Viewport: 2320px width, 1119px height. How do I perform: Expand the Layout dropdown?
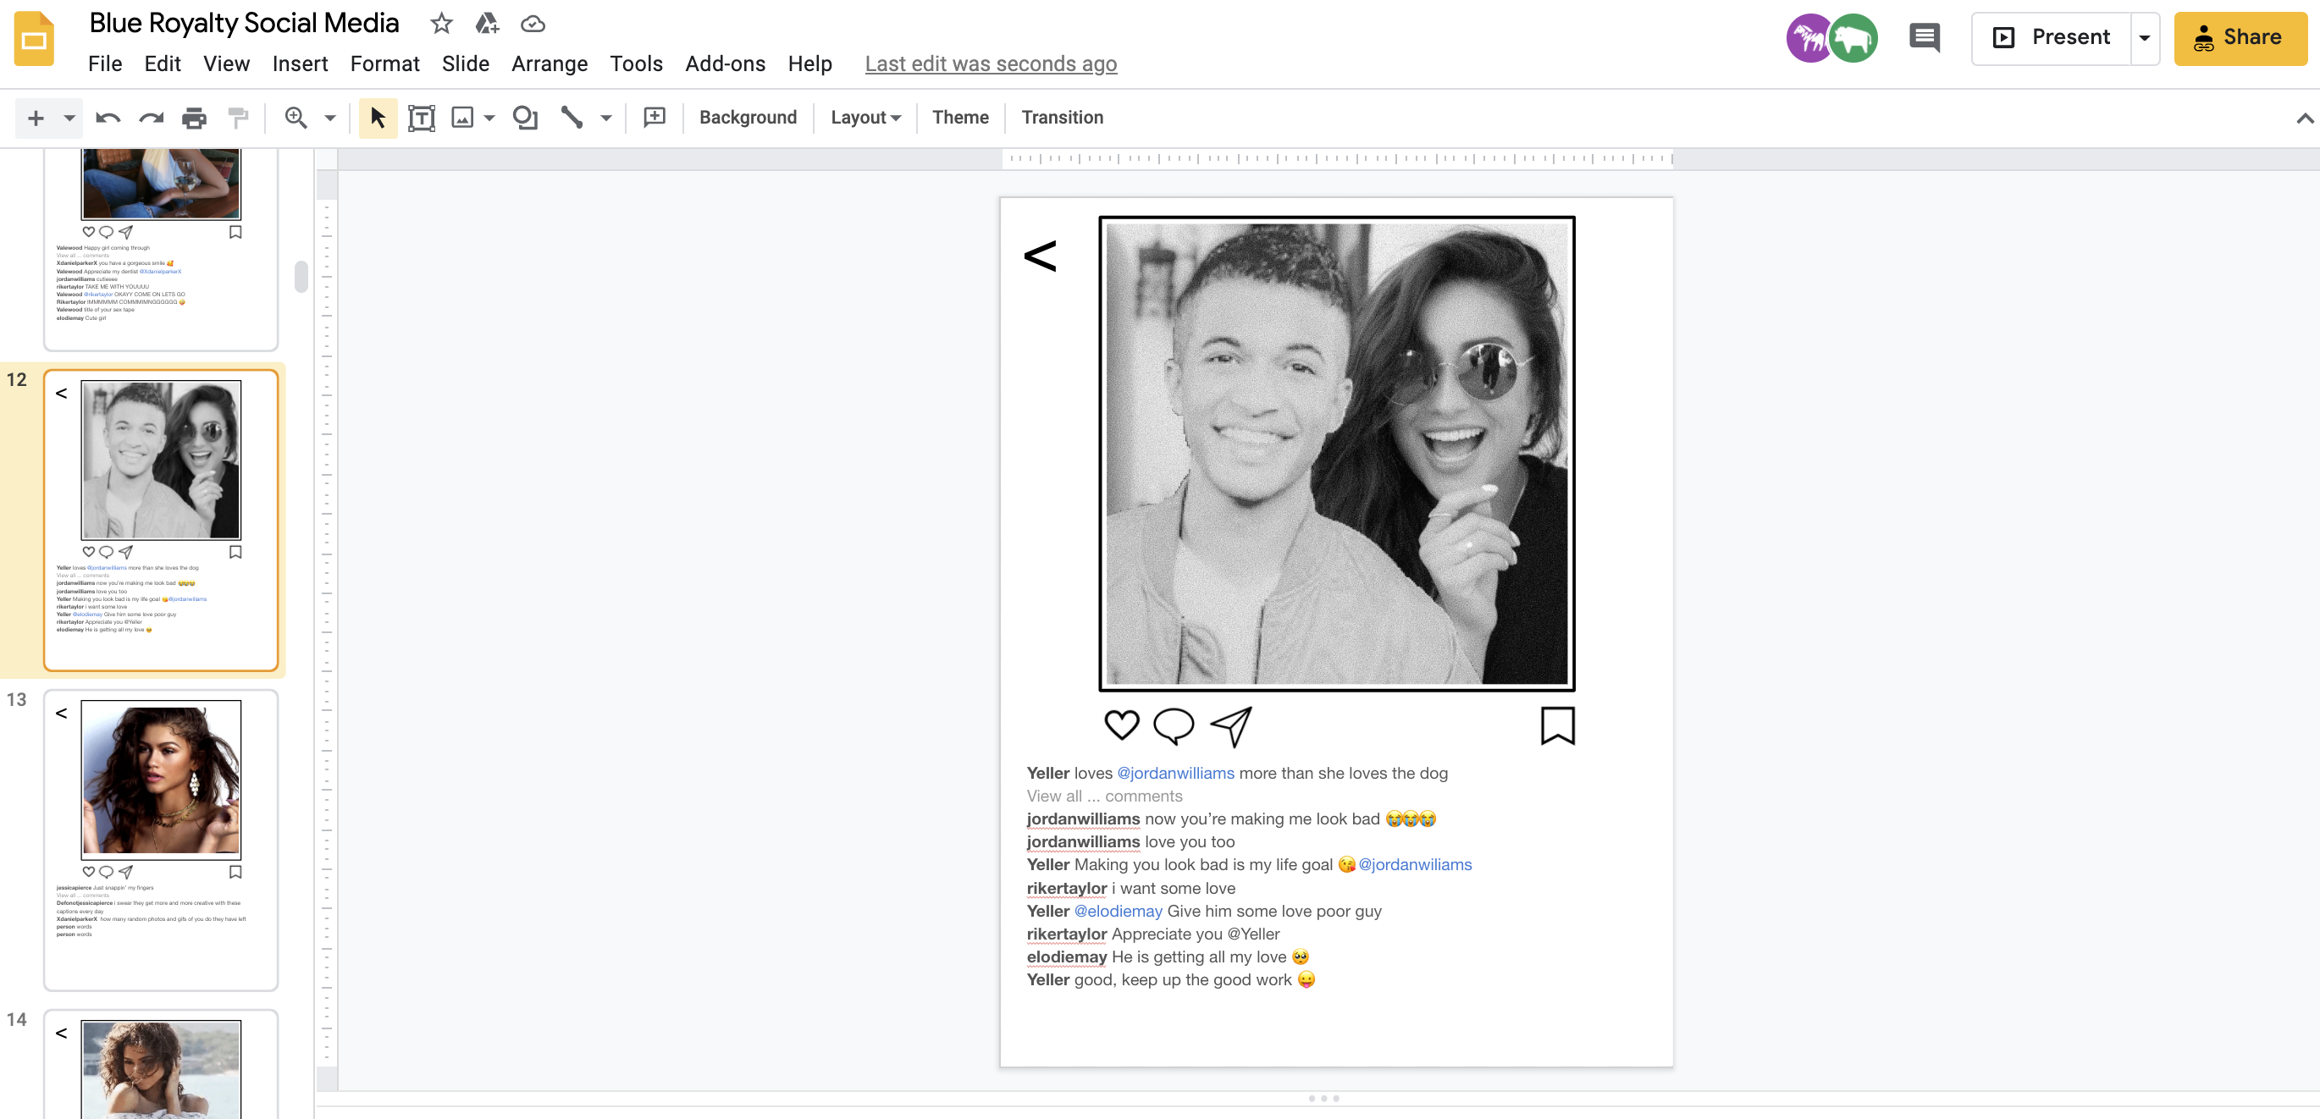[864, 118]
